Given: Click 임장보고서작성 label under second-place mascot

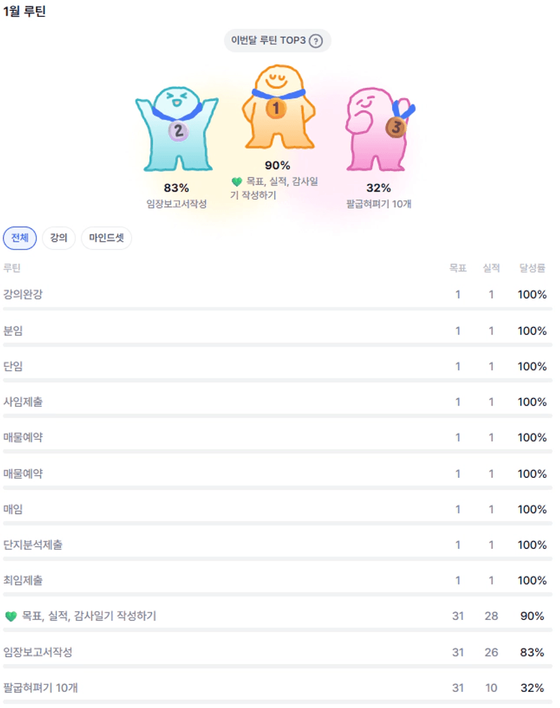Looking at the screenshot, I should click(x=177, y=204).
